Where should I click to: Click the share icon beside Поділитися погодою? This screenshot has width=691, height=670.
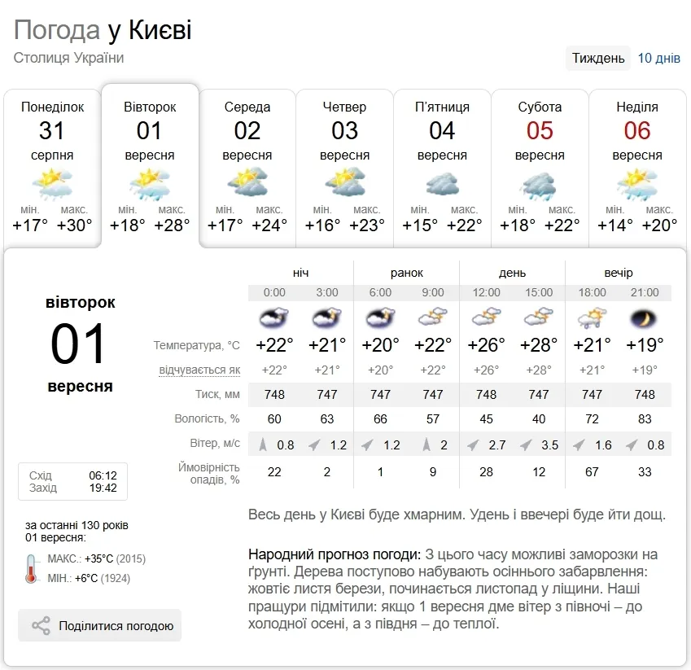pyautogui.click(x=41, y=625)
